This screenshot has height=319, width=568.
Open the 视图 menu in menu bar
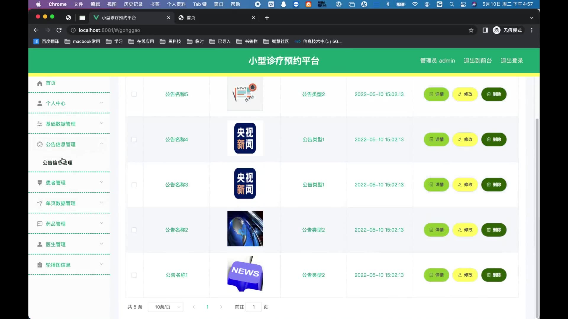tap(112, 4)
